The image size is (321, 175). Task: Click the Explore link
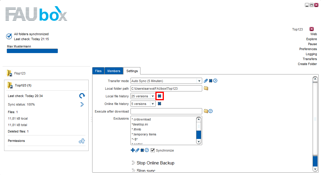[311, 39]
